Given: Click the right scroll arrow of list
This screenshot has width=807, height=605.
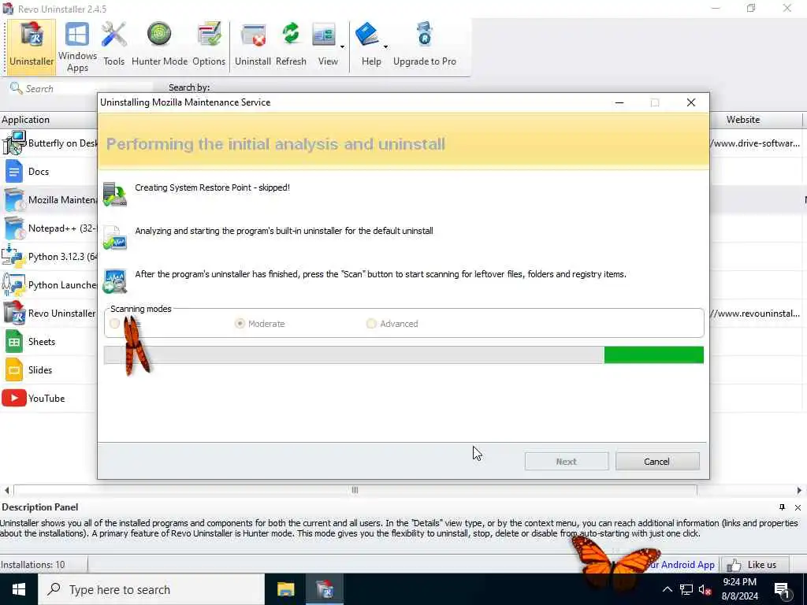Looking at the screenshot, I should click(x=799, y=490).
